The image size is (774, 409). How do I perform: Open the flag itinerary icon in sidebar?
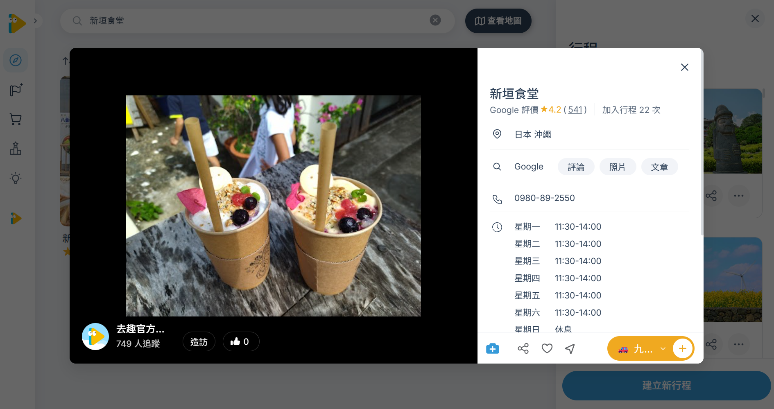pos(15,90)
